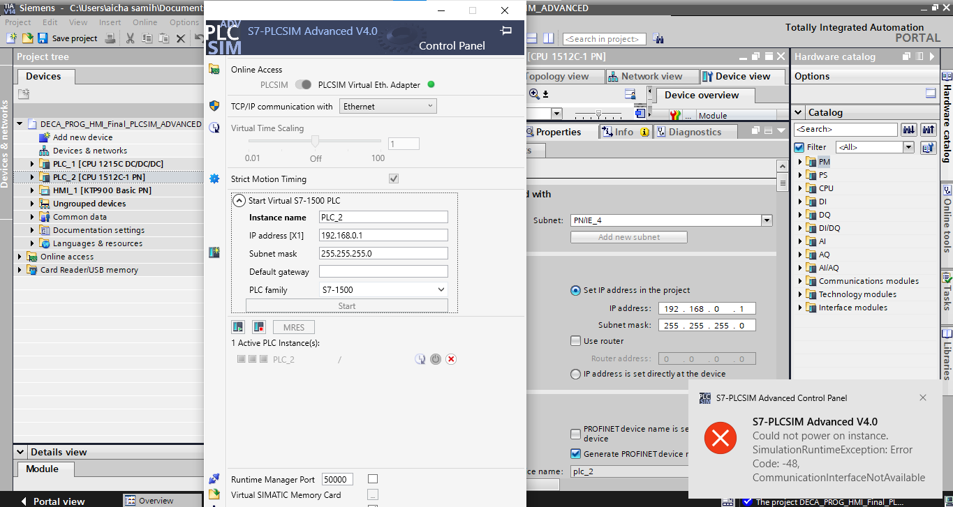The height and width of the screenshot is (507, 953).
Task: Toggle the PROFINET device name is set checkbox
Action: point(575,433)
